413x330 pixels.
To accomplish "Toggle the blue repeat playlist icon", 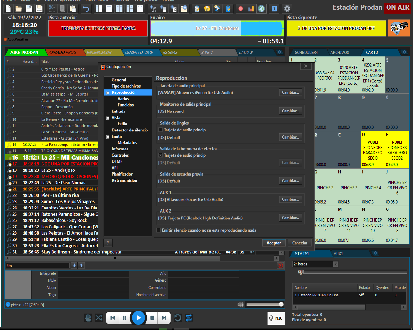I will (x=189, y=318).
